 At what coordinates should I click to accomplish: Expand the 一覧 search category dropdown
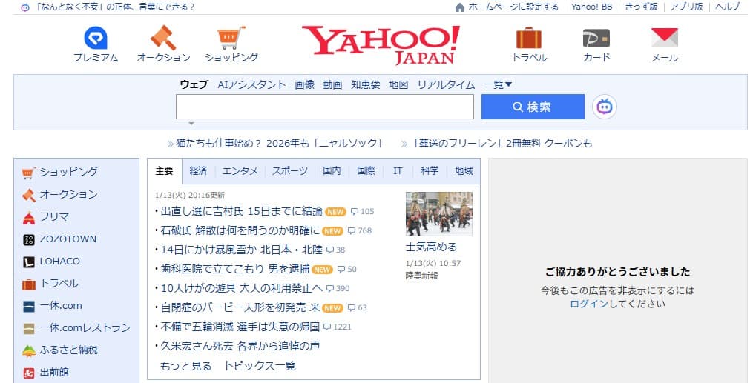click(x=498, y=85)
